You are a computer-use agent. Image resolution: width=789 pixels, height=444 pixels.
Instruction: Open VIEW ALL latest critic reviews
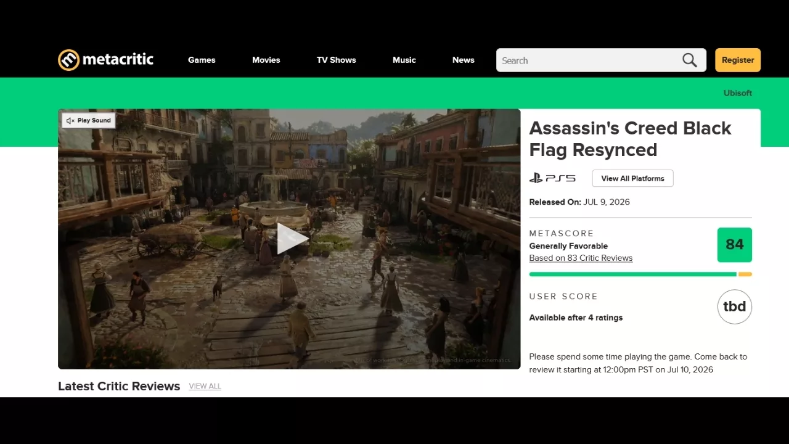point(205,386)
